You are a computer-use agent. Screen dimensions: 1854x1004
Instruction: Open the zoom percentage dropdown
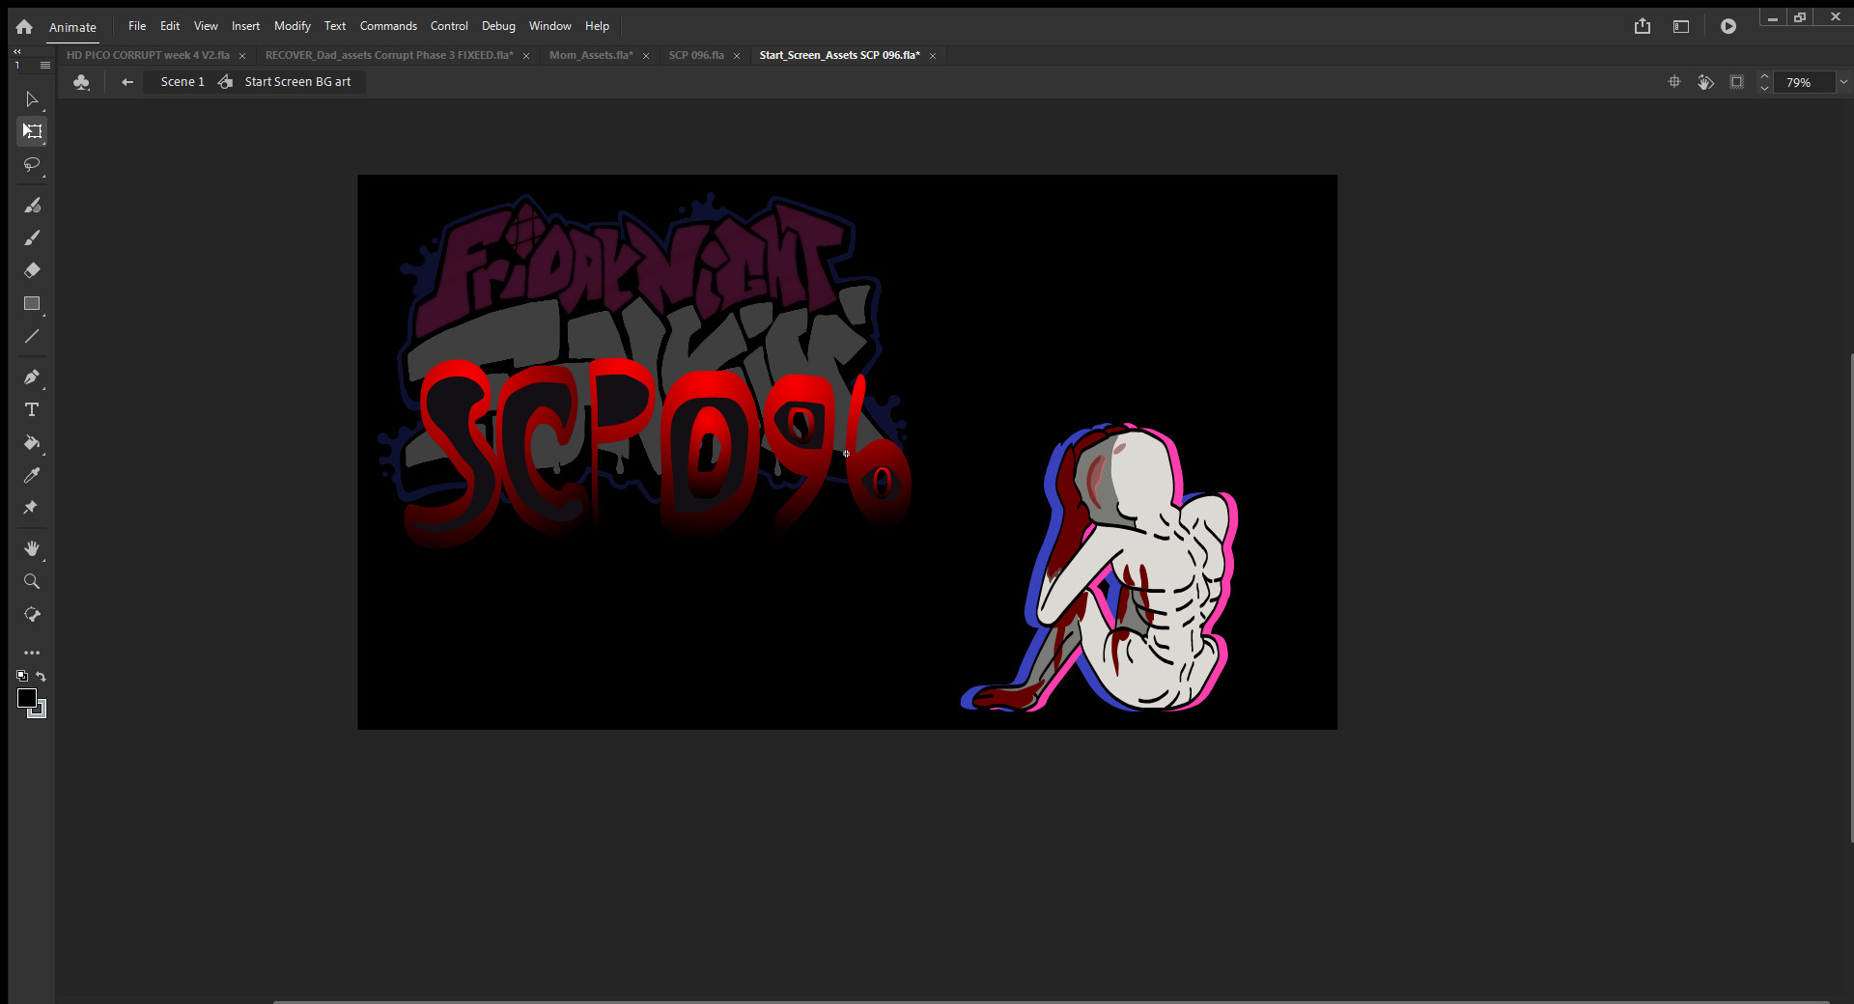point(1844,82)
